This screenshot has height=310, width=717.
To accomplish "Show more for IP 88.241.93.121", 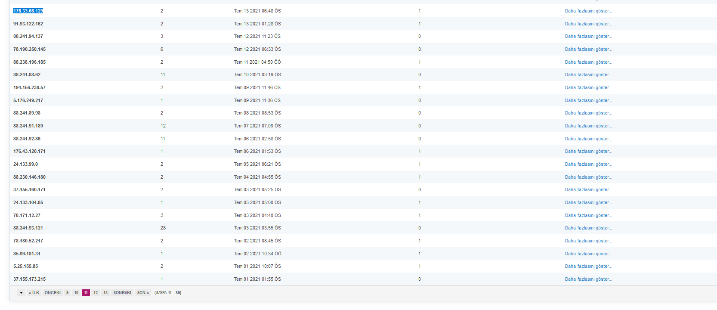I will click(588, 228).
